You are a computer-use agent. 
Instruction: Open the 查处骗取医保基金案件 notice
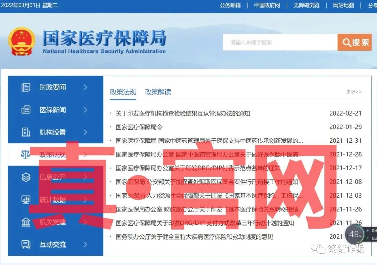(207, 182)
